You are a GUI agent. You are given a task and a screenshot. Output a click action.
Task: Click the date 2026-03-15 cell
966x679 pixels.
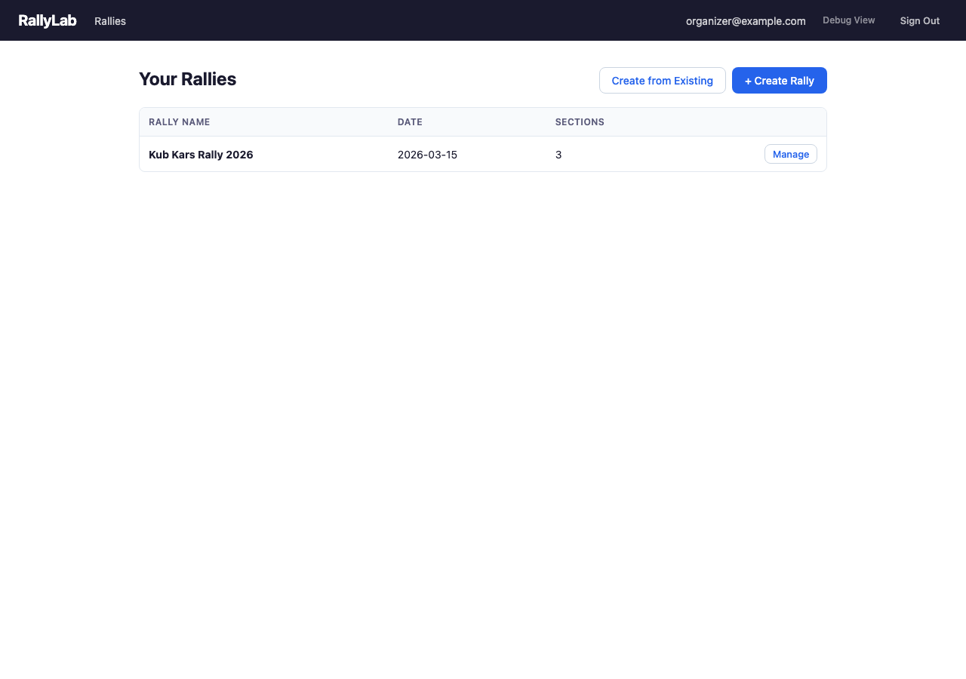click(x=427, y=155)
